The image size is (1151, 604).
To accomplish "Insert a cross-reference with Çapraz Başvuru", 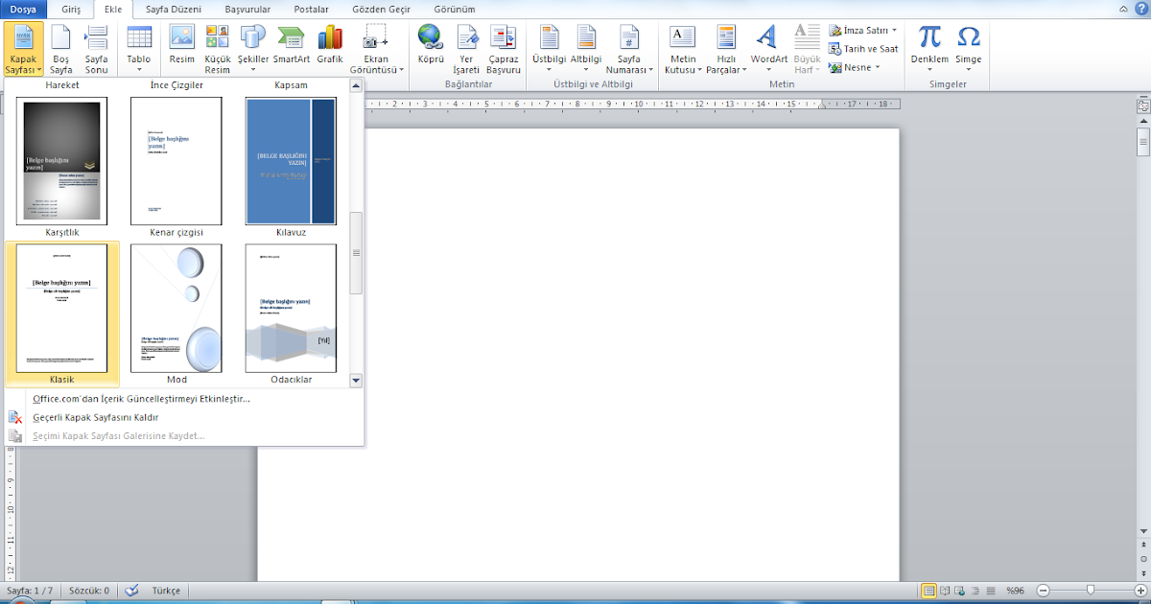I will (504, 49).
